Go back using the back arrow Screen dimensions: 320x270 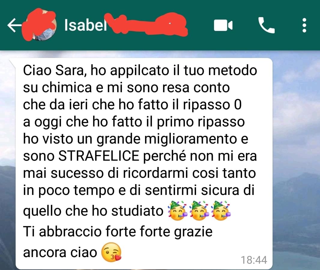[14, 25]
